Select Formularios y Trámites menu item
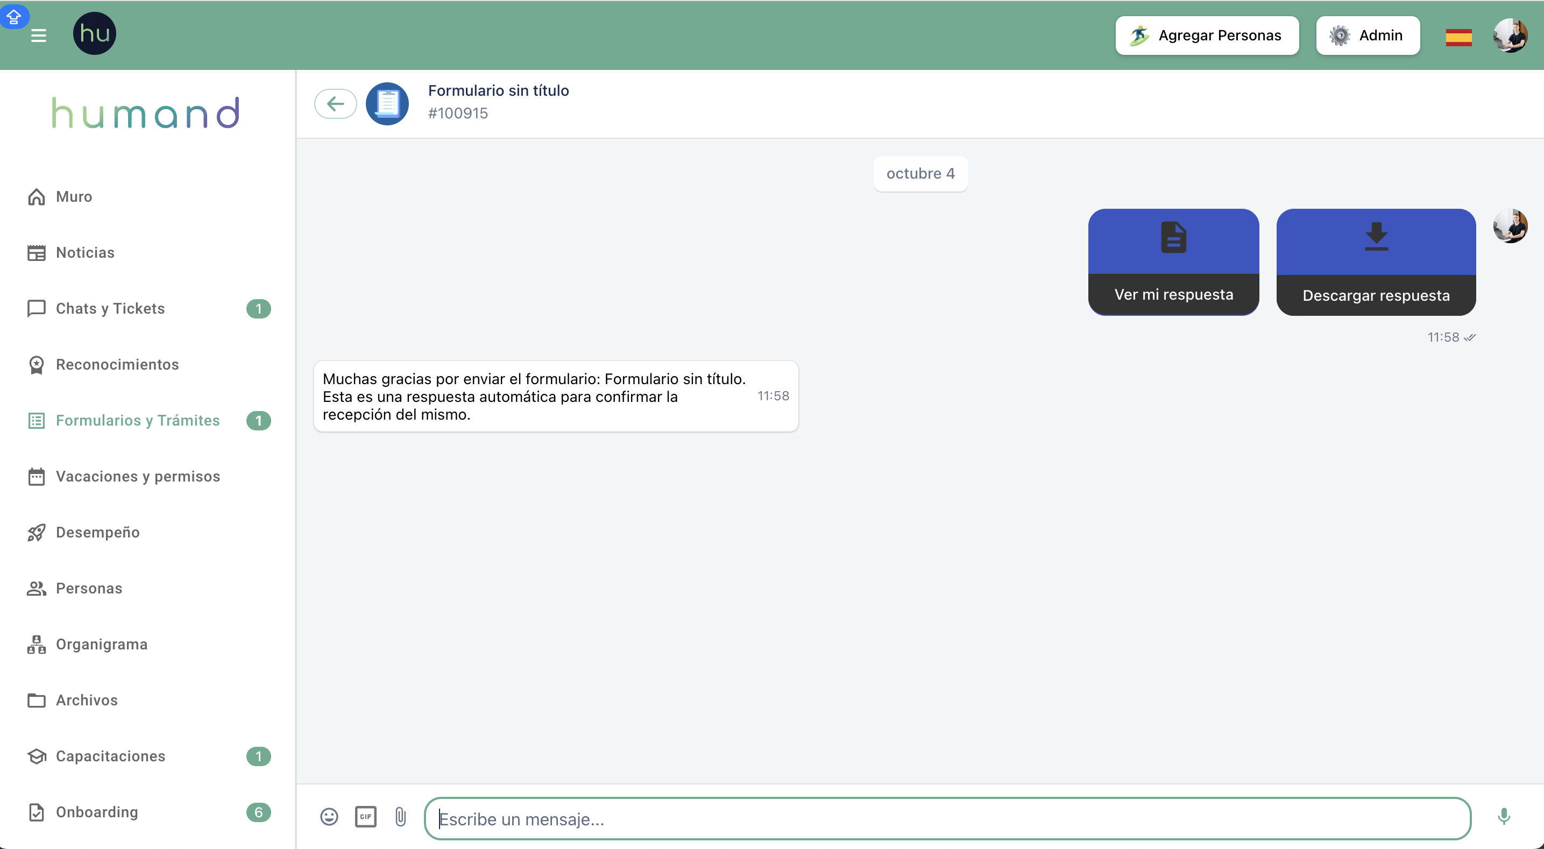 137,420
